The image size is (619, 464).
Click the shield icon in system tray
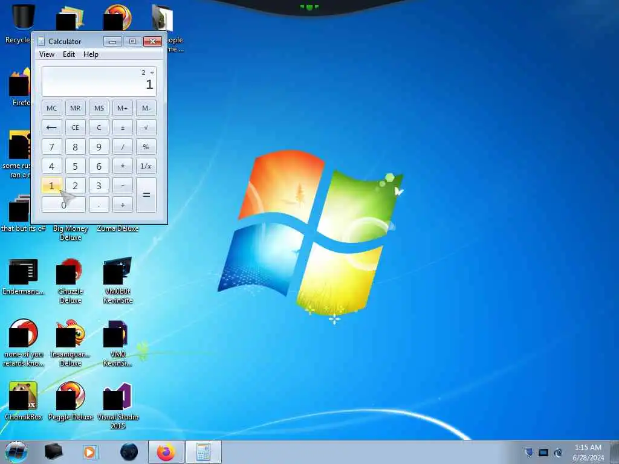point(529,452)
